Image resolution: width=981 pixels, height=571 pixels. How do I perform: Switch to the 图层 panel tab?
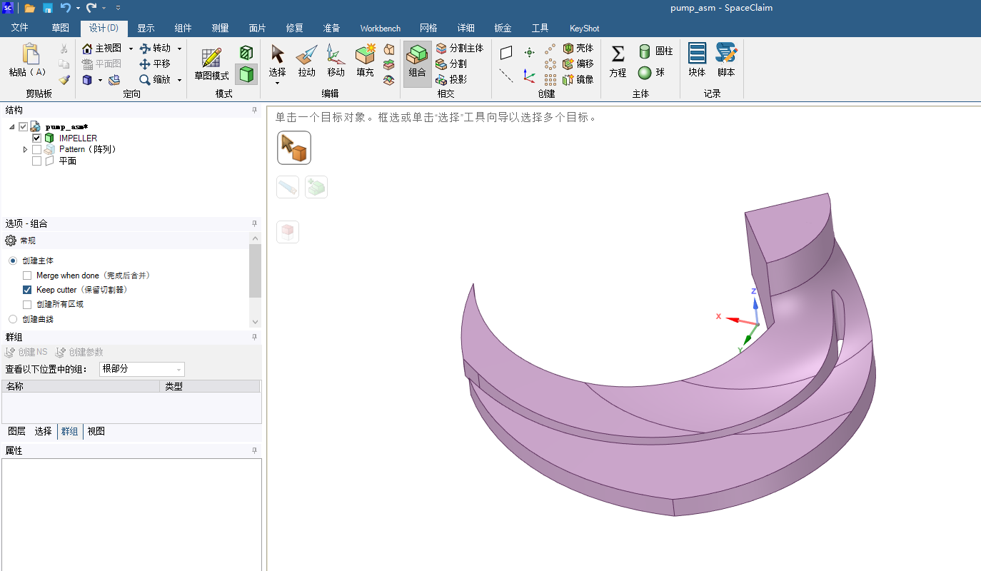point(16,431)
